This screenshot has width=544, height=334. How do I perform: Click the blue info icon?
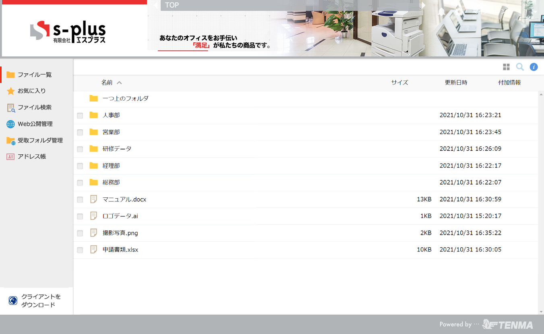[x=534, y=67]
